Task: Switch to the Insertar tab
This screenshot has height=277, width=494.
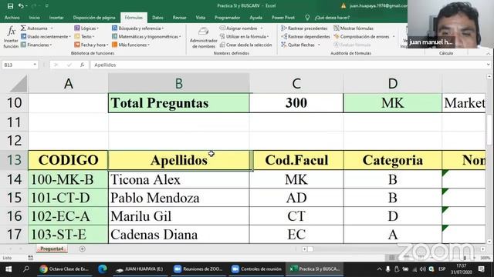Action: 56,18
